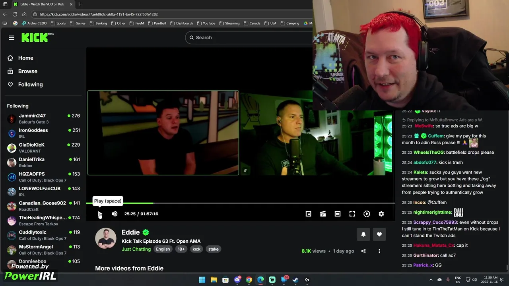Open GlaDioKIcK channel
The image size is (509, 286).
(x=43, y=148)
